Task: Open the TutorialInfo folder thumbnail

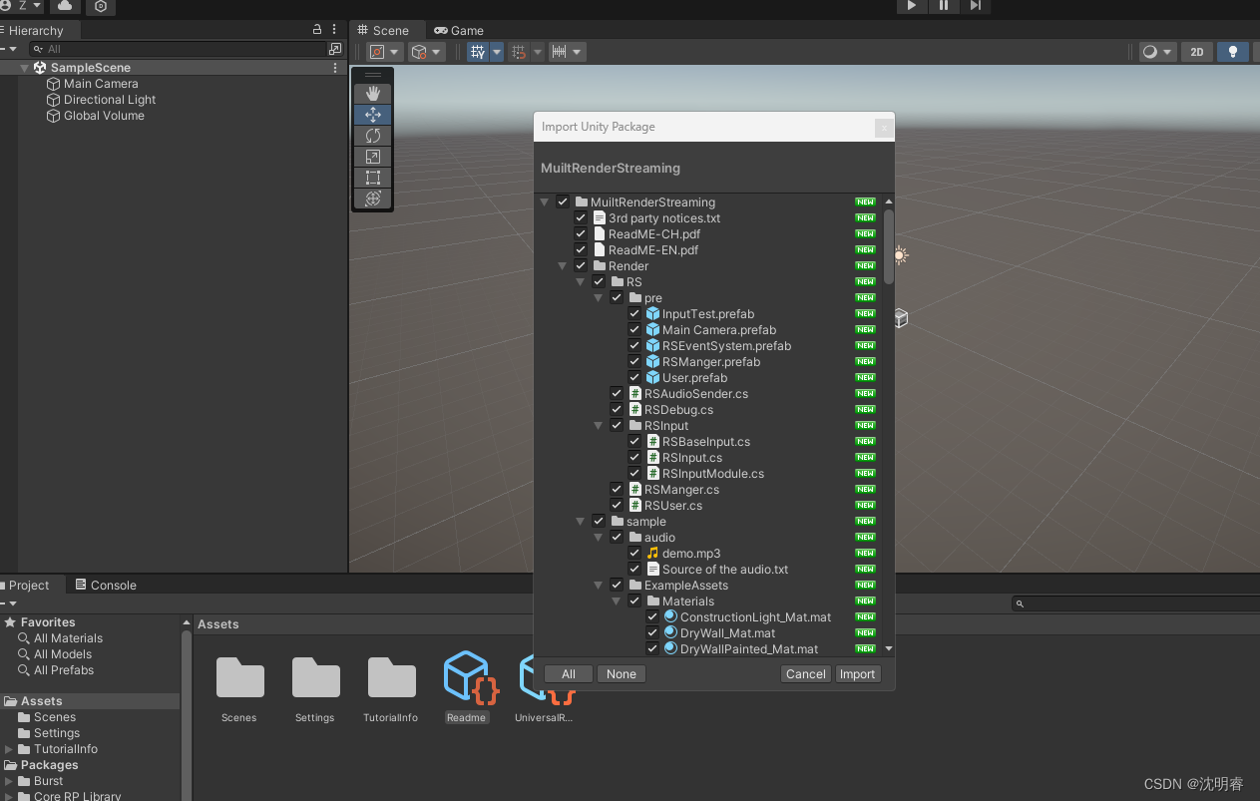Action: (391, 678)
